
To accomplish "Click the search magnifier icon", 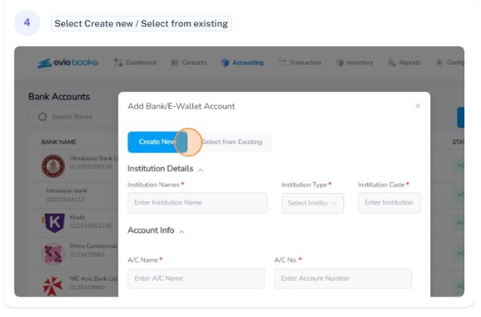I will pos(42,117).
